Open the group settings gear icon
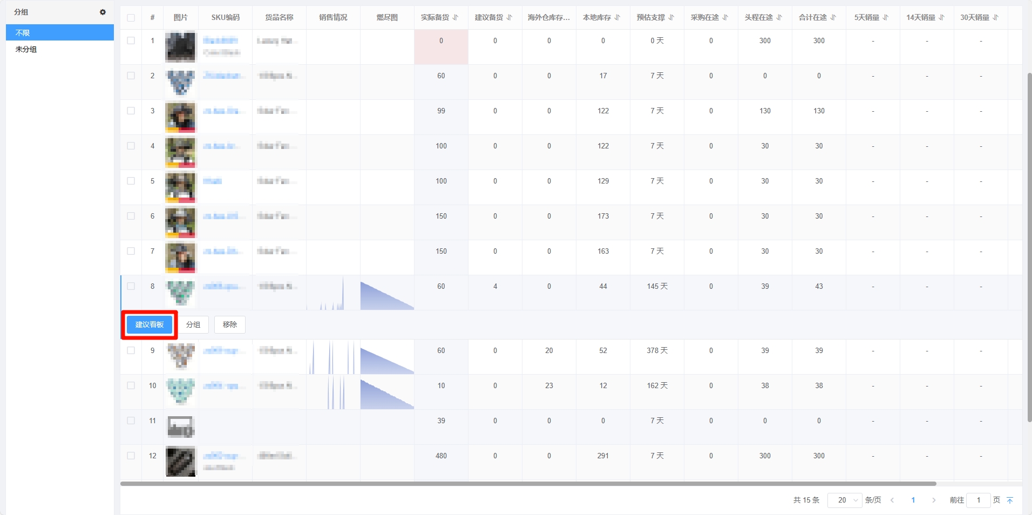 tap(103, 12)
